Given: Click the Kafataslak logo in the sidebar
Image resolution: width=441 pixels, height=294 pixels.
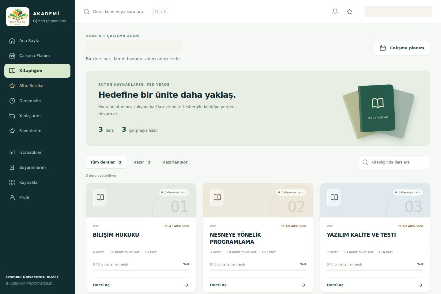Looking at the screenshot, I should 18,17.
